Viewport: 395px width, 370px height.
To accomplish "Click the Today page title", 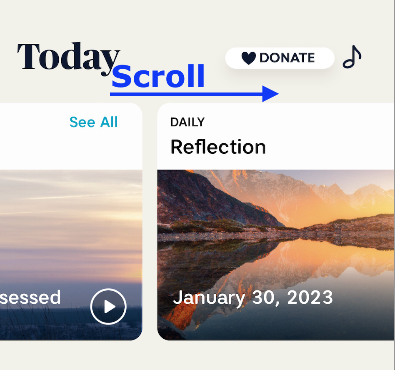I will (x=68, y=59).
